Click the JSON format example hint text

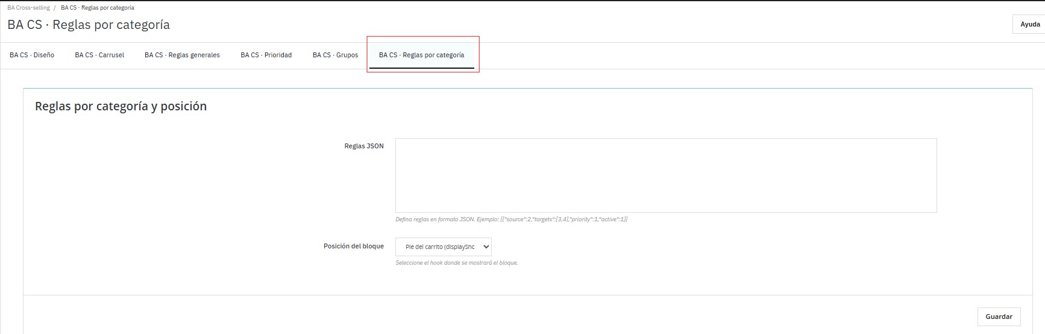(x=511, y=219)
